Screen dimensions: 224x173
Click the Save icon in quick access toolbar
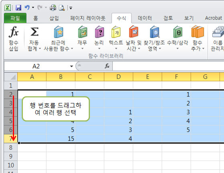[18, 8]
